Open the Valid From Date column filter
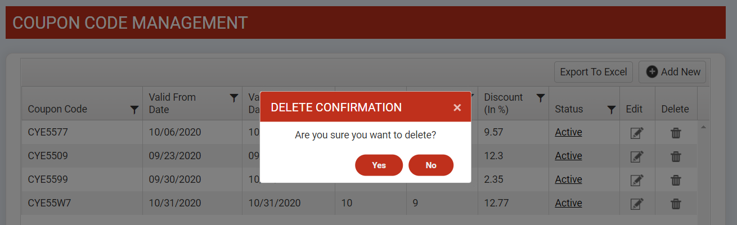737x225 pixels. click(234, 98)
